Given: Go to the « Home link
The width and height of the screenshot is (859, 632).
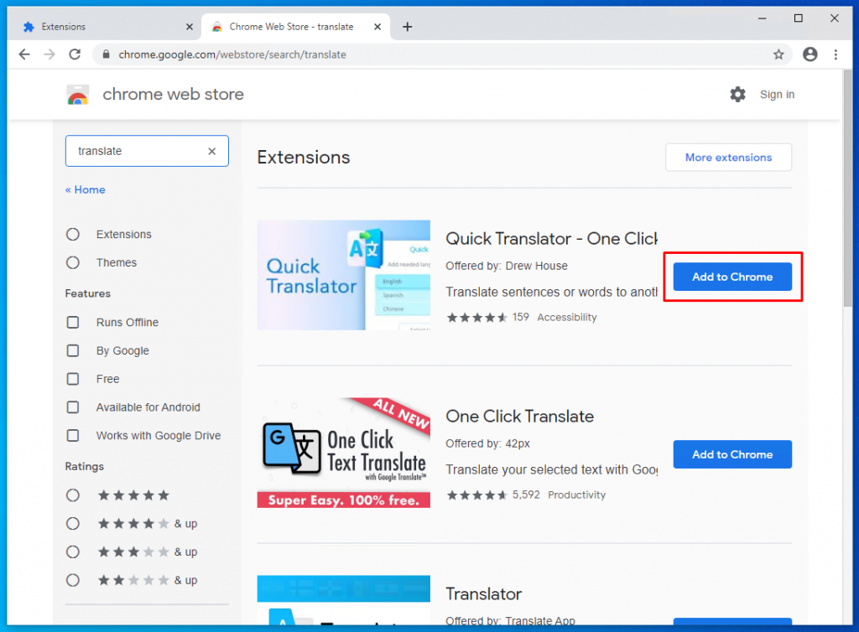Looking at the screenshot, I should [85, 190].
